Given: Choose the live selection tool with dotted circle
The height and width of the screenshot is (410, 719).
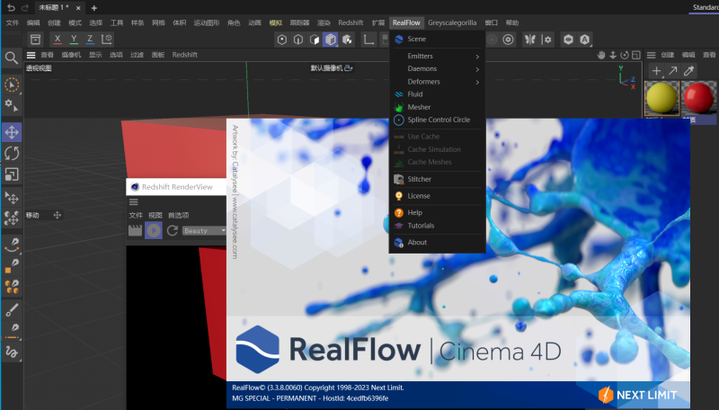Looking at the screenshot, I should click(12, 85).
